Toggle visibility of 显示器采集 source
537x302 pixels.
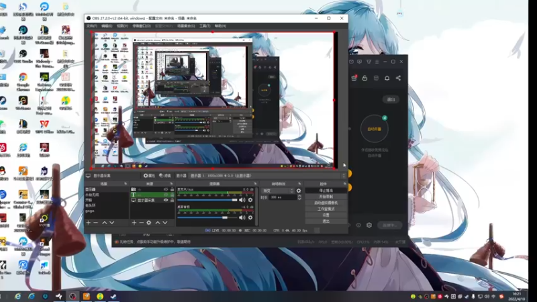tap(166, 200)
